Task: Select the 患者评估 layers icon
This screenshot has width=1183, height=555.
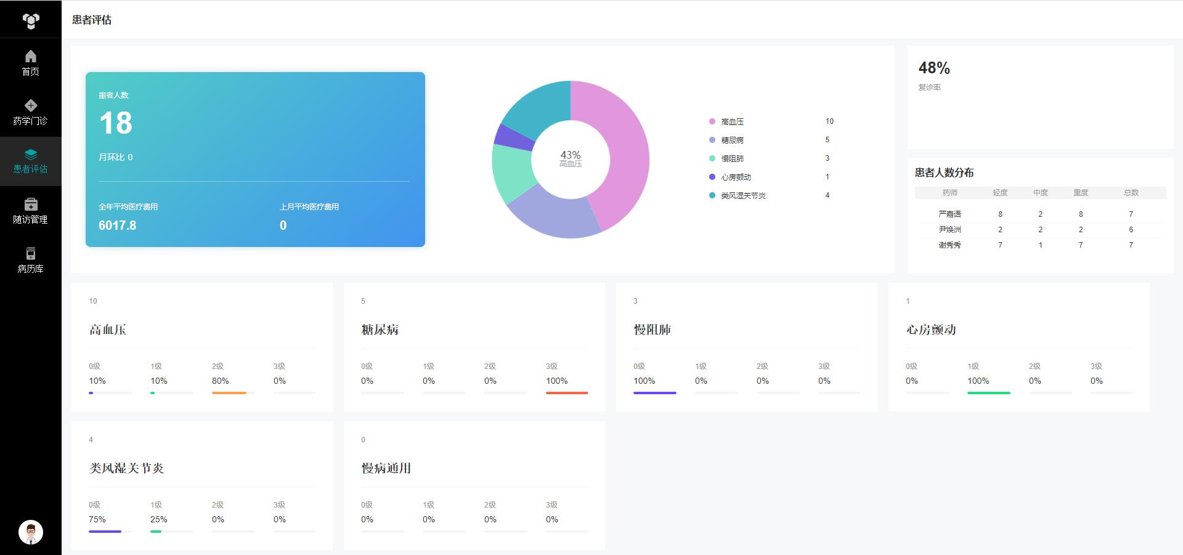Action: [31, 154]
